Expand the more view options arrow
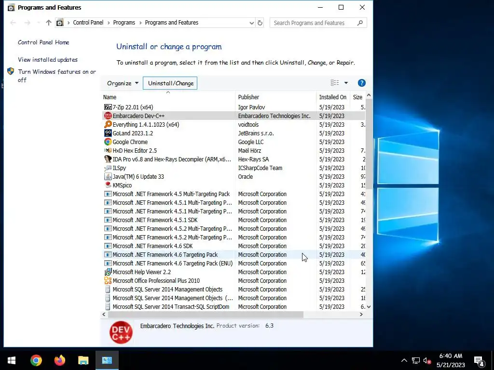This screenshot has width=494, height=370. click(346, 83)
